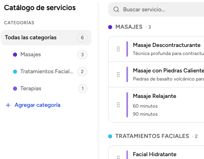This screenshot has width=204, height=159.
Task: Click the Terapias violet dot in sidebar
Action: click(x=15, y=89)
